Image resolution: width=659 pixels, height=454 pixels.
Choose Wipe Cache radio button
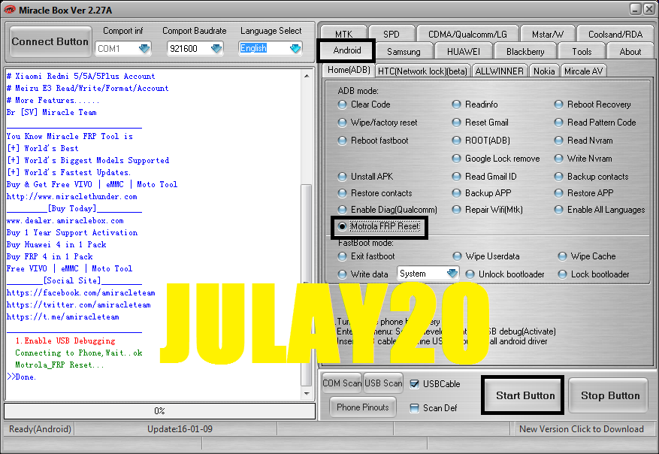pos(562,256)
